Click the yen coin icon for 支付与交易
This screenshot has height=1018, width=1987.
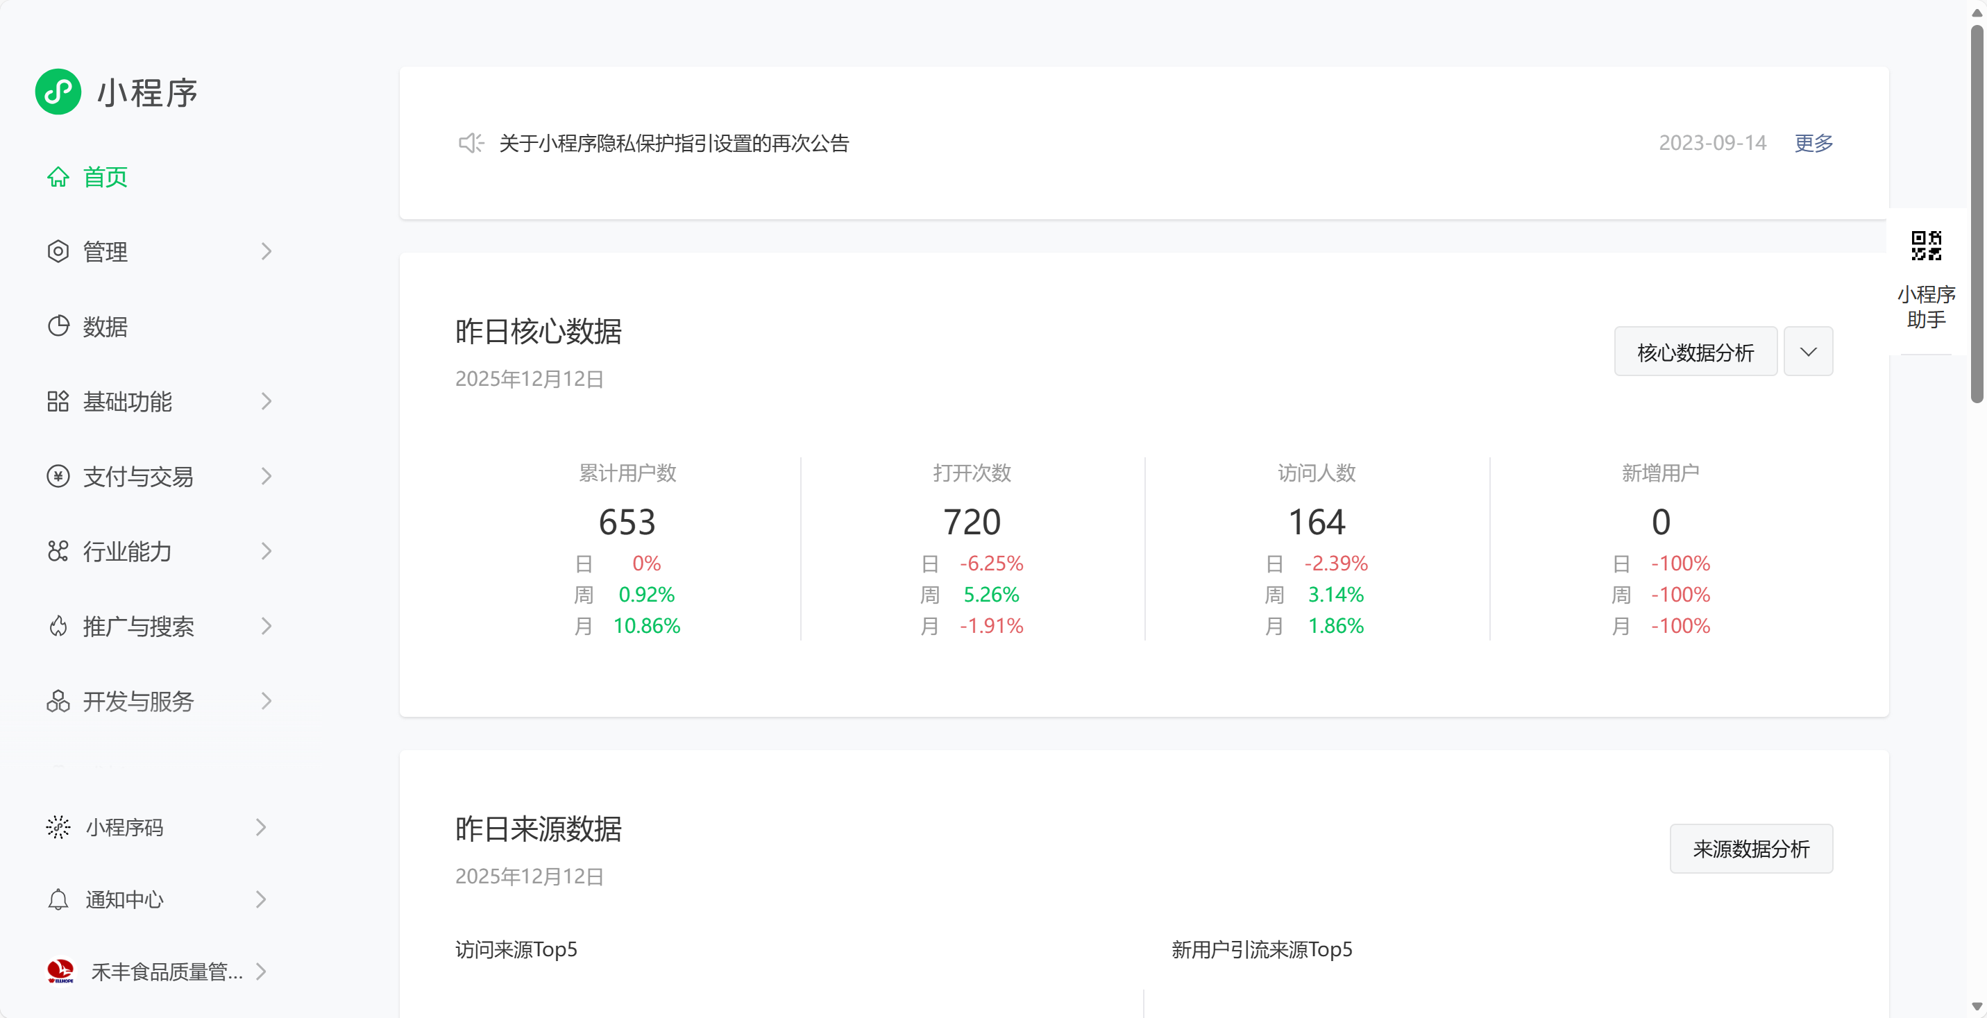coord(58,477)
